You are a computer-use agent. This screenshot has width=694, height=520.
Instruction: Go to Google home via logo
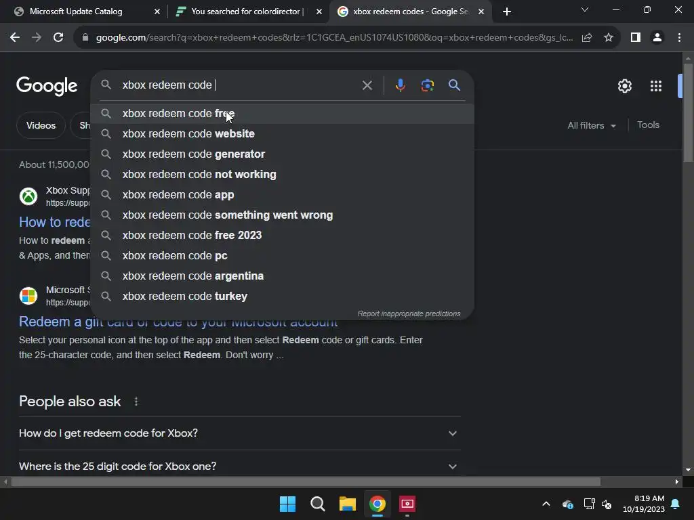coord(47,86)
